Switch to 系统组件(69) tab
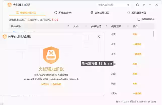The image size is (162, 105). tap(137, 13)
